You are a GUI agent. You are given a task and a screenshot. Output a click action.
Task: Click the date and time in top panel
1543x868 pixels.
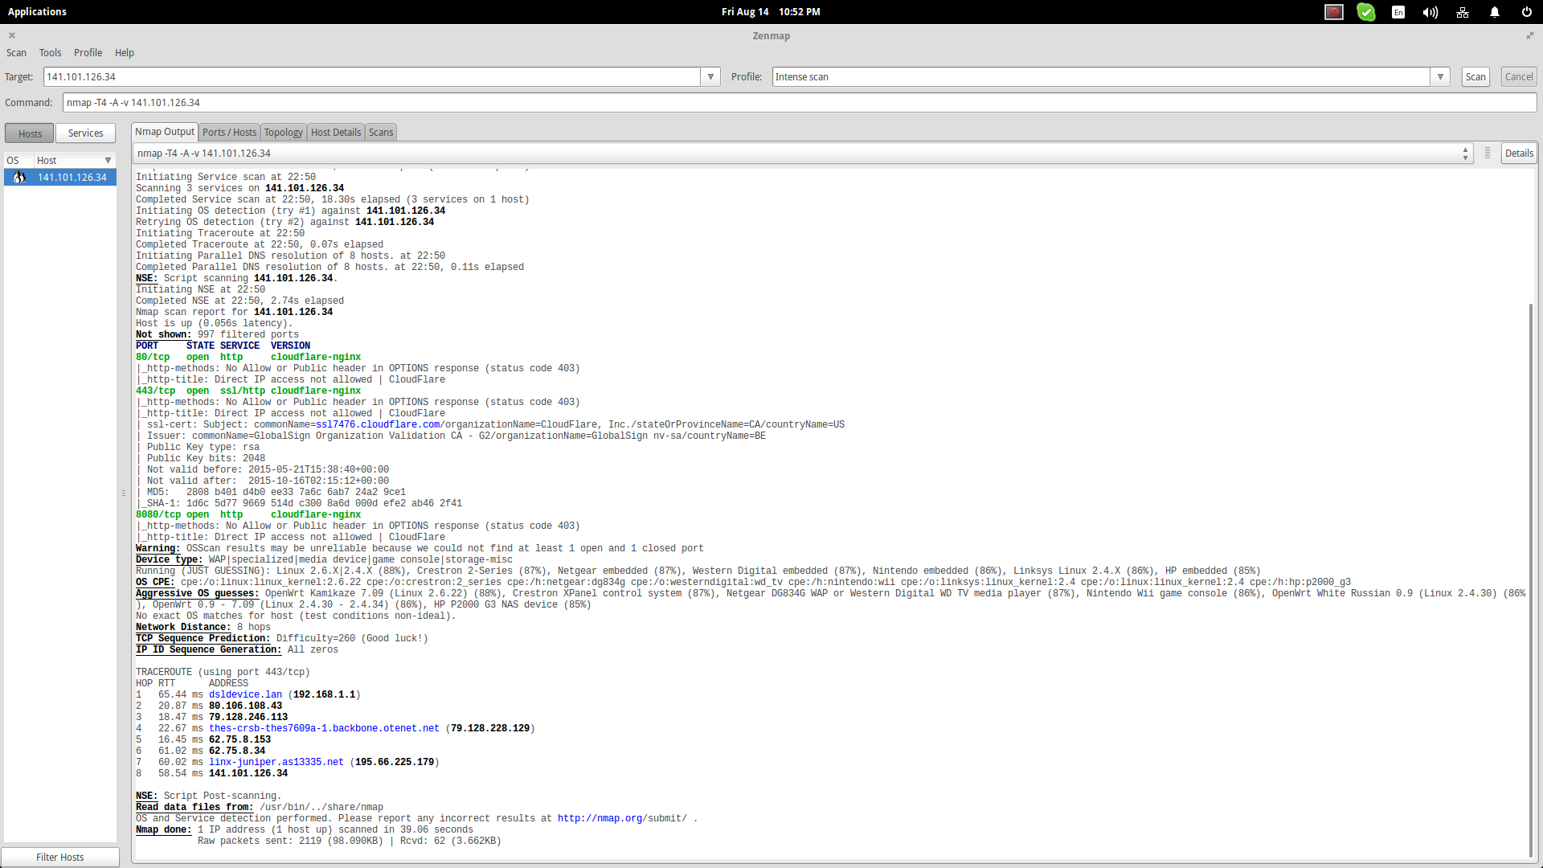pos(771,12)
